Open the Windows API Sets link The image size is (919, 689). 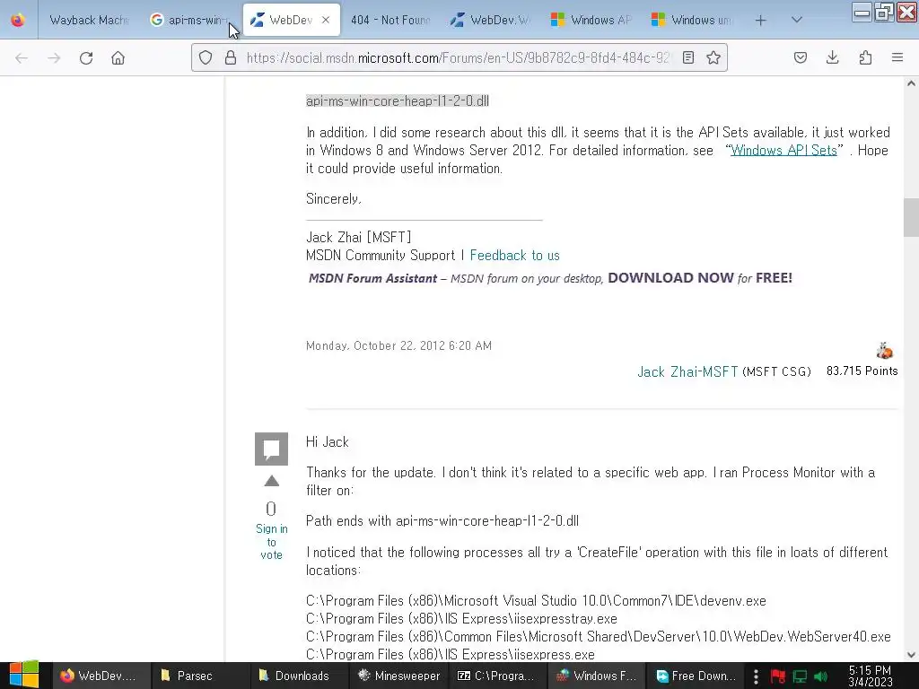tap(783, 151)
